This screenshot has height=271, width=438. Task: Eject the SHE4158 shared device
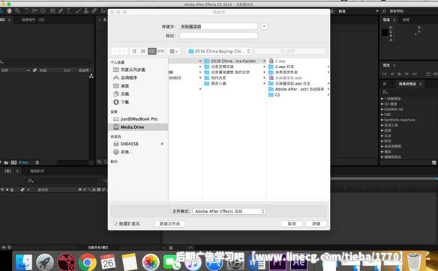[162, 144]
